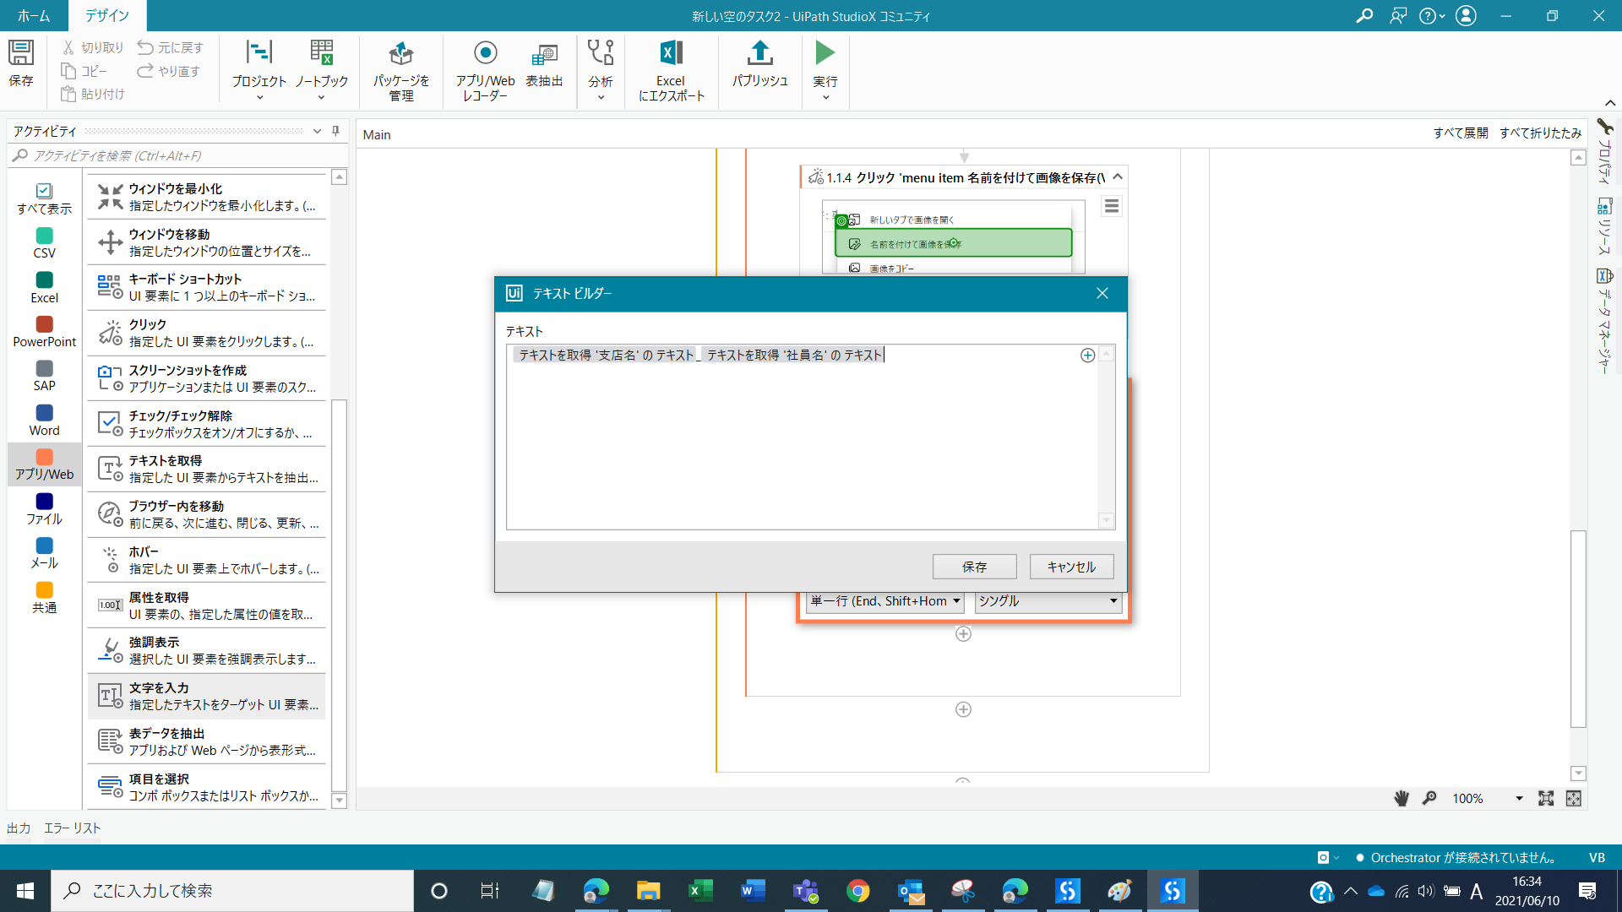Toggle the Show All (すべて表示) category
1622x912 pixels.
pos(45,198)
